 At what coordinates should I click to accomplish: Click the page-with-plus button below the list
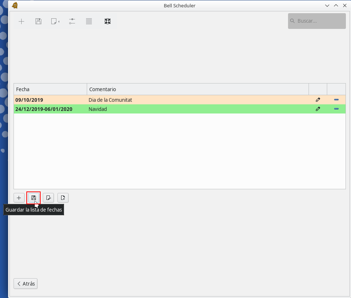63,198
